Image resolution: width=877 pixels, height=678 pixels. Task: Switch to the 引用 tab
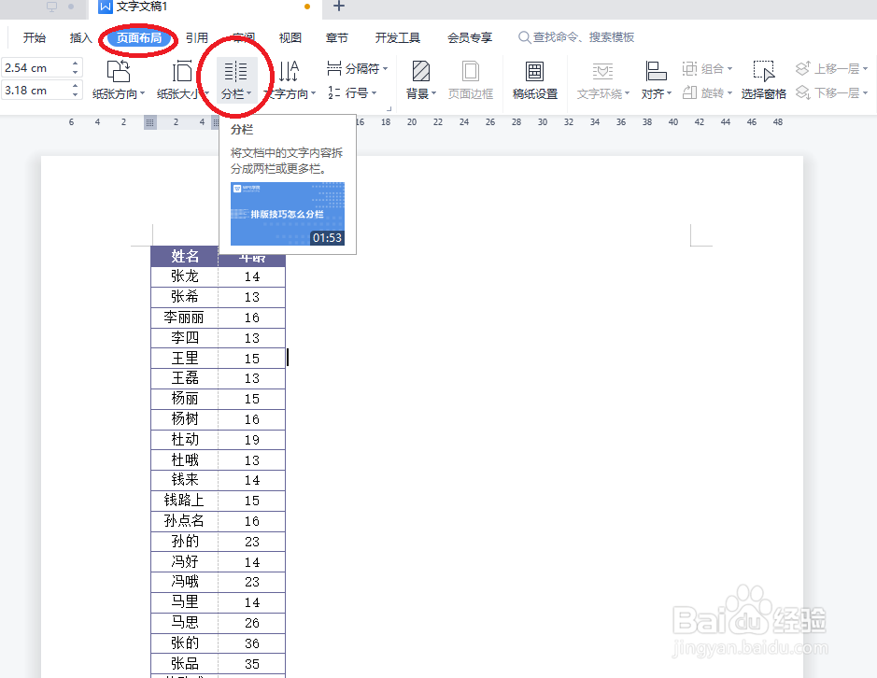click(197, 37)
